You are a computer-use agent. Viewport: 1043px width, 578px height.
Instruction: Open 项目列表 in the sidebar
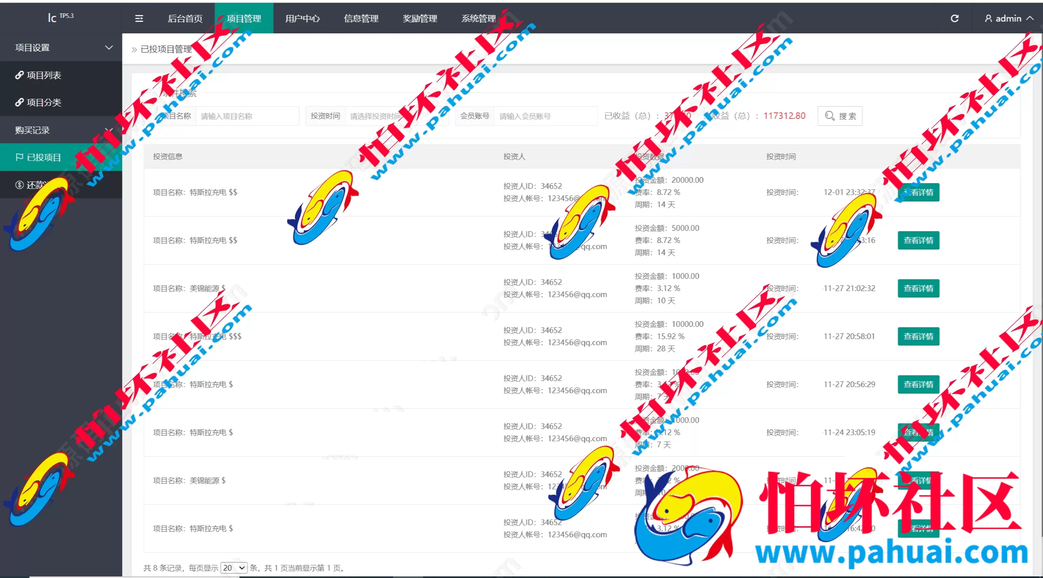click(x=61, y=75)
